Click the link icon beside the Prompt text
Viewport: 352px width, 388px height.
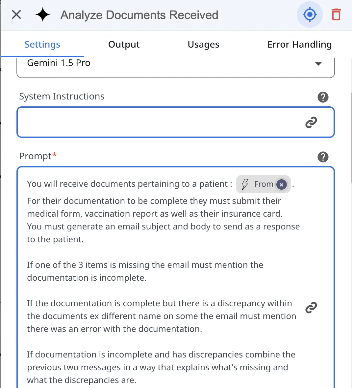click(311, 308)
